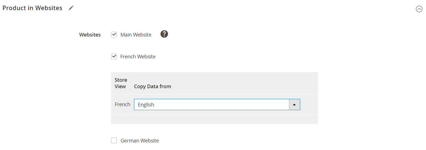
Task: Click the Main Website label text
Action: coord(136,35)
